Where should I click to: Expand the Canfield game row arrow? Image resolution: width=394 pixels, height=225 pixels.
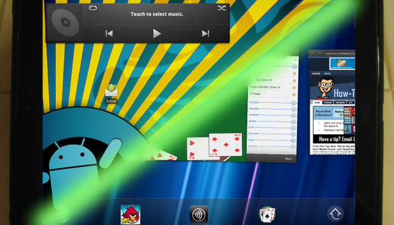(293, 116)
